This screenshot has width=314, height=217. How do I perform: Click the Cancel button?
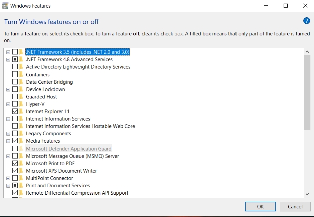click(295, 206)
